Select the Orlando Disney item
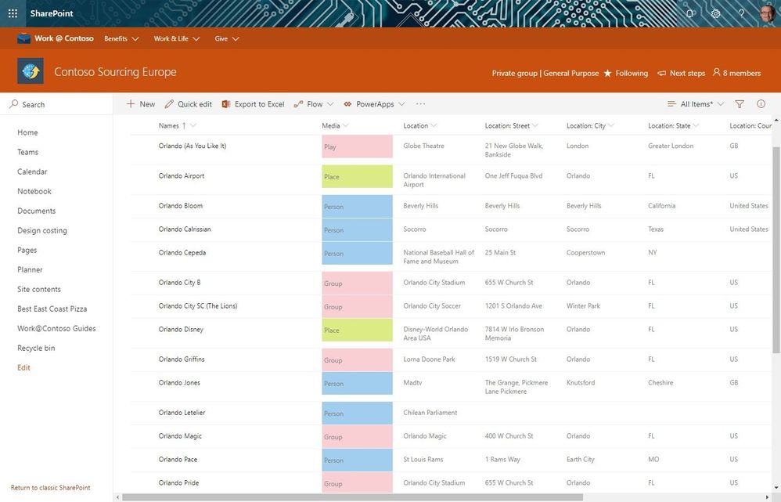This screenshot has width=781, height=502. pyautogui.click(x=181, y=330)
